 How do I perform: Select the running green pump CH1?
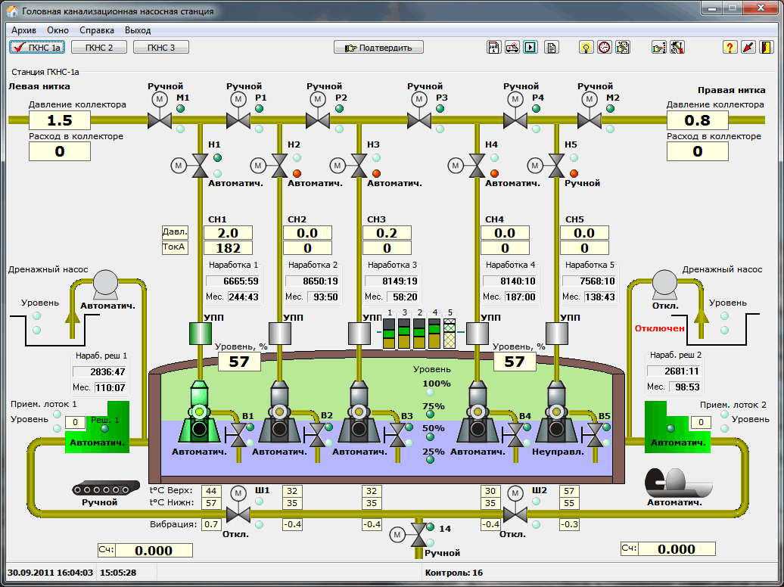coord(200,412)
